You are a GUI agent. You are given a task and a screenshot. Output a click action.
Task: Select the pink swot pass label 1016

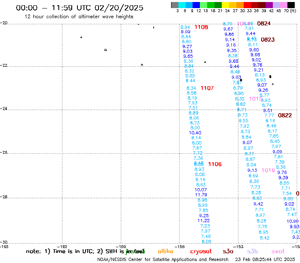pos(268,170)
